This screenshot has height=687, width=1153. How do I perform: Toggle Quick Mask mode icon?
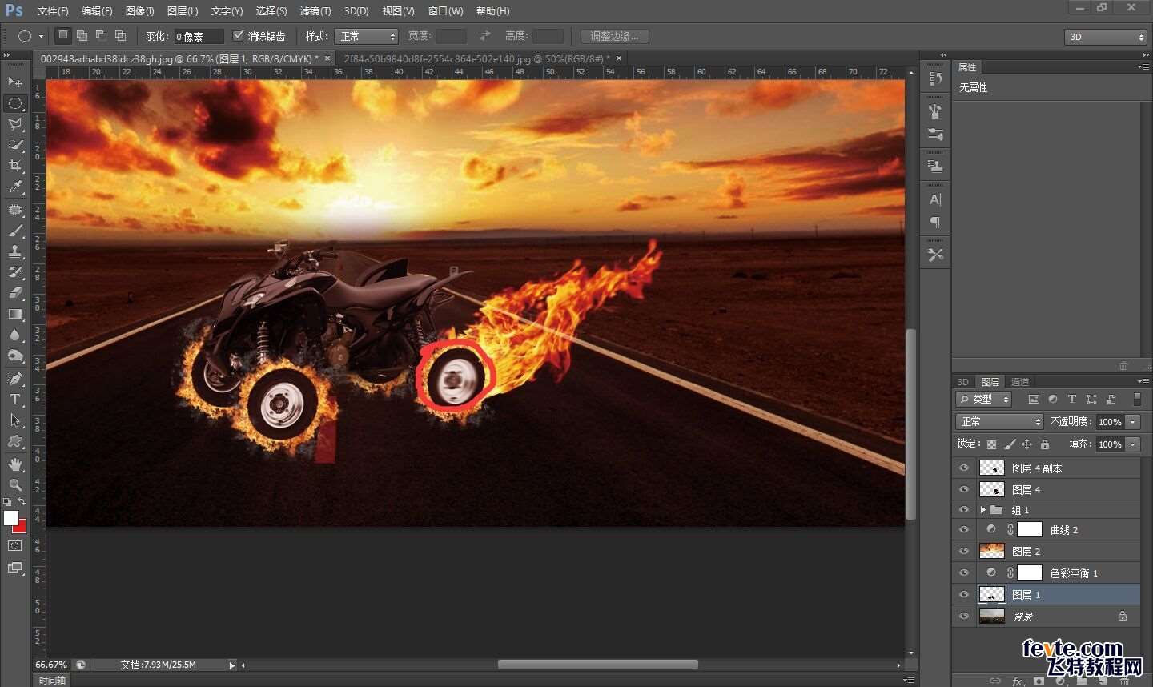point(15,546)
